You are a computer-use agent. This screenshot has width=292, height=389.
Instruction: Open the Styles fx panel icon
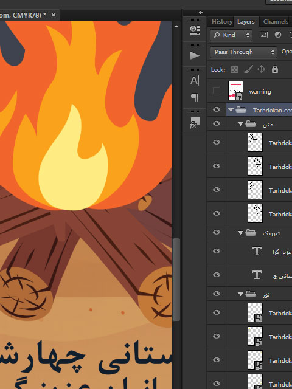tap(195, 123)
